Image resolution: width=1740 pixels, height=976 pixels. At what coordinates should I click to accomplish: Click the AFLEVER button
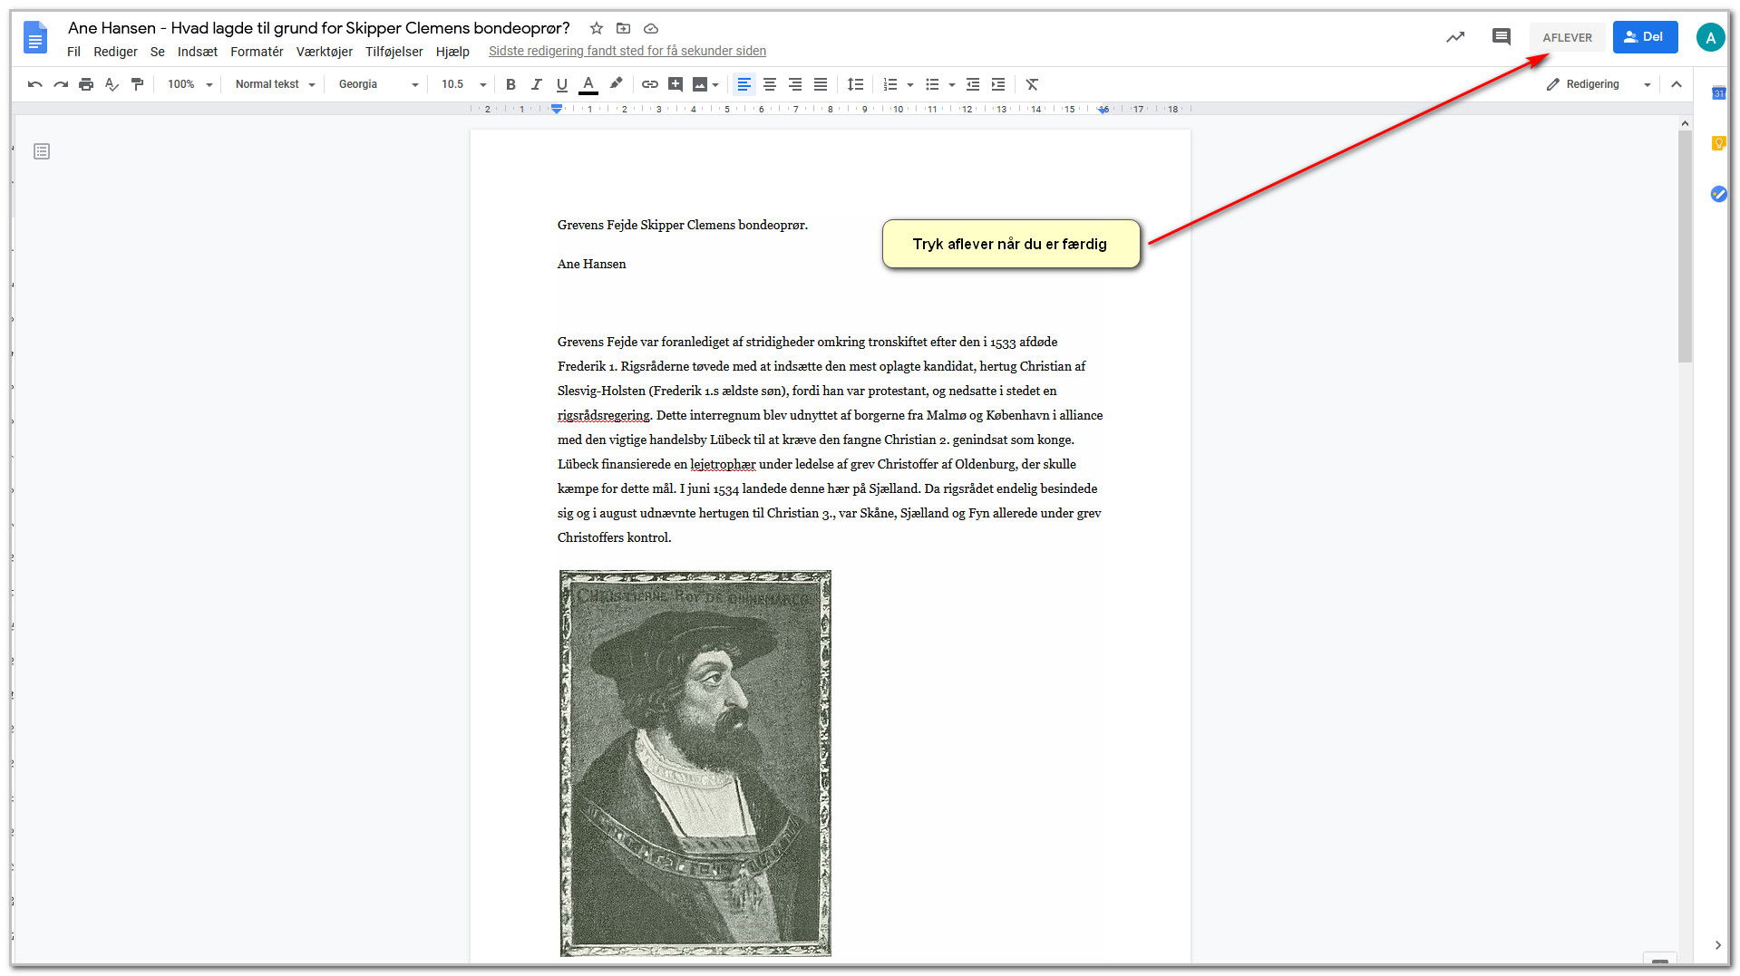(1567, 37)
